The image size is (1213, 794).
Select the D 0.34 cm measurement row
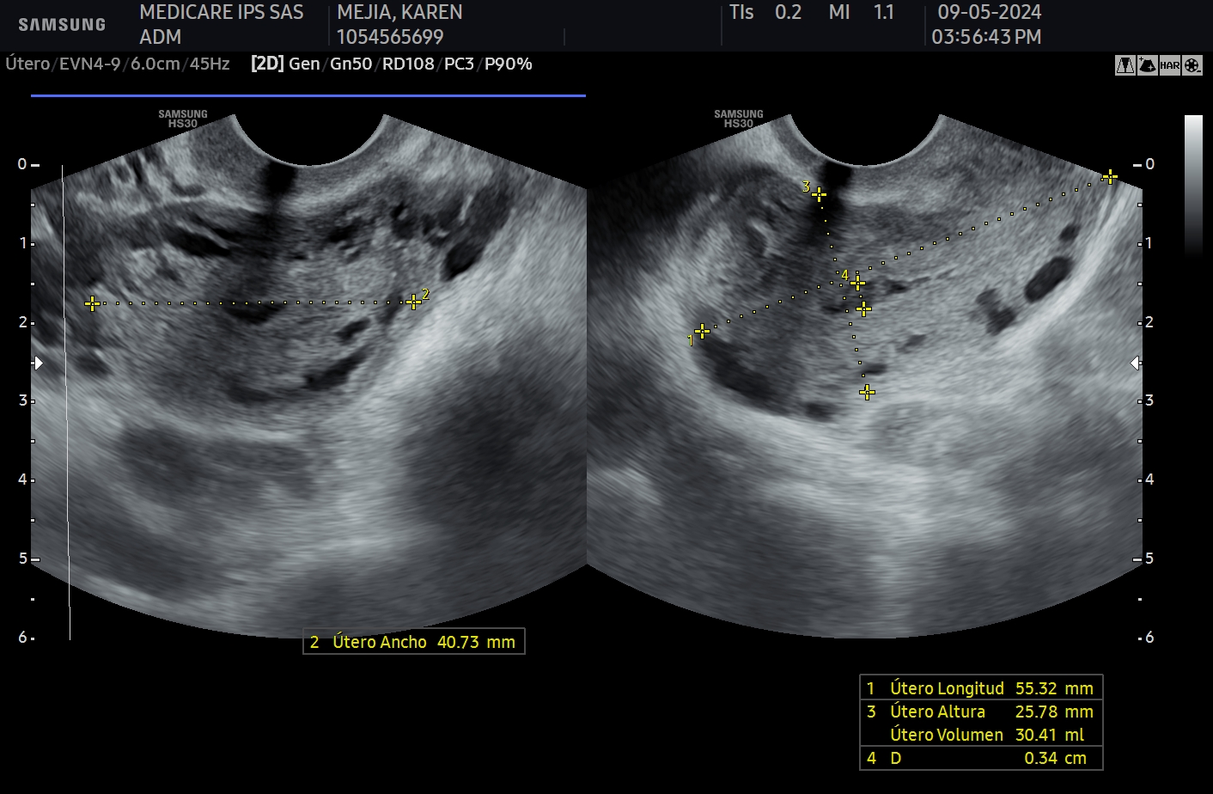coord(980,758)
